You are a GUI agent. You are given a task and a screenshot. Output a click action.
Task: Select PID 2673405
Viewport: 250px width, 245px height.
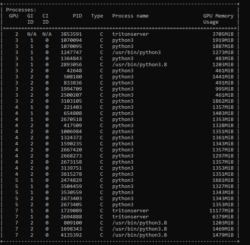tap(71, 204)
